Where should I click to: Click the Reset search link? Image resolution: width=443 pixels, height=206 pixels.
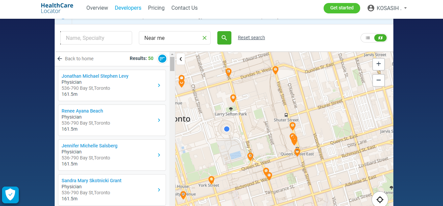point(252,38)
